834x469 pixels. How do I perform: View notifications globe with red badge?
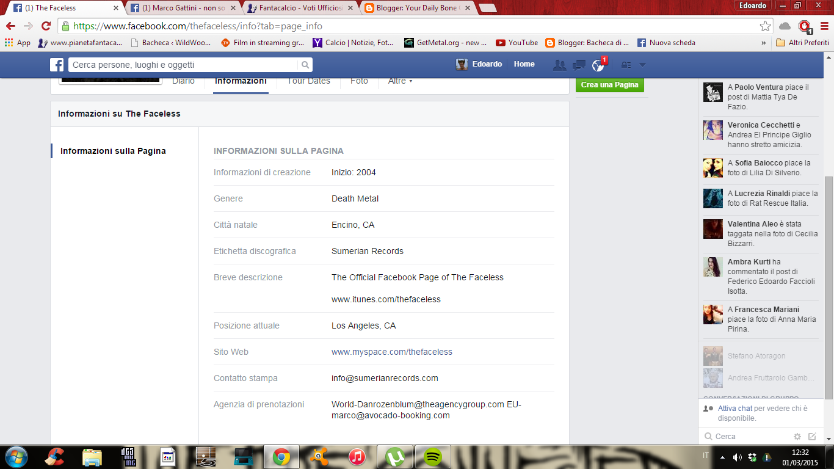599,64
